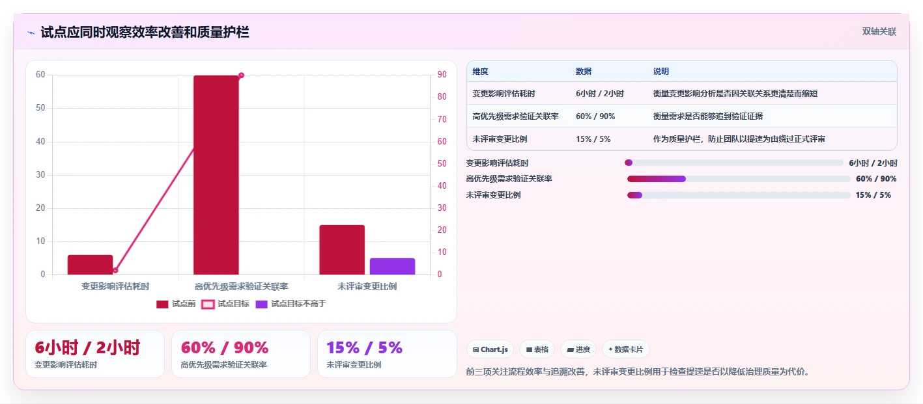Open the 6小时 / 2小时 data card
The width and height of the screenshot is (923, 404).
point(95,354)
